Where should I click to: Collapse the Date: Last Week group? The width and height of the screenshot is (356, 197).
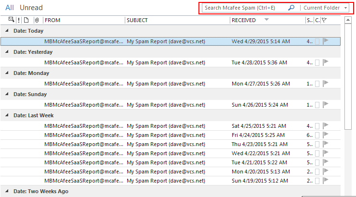(7, 115)
